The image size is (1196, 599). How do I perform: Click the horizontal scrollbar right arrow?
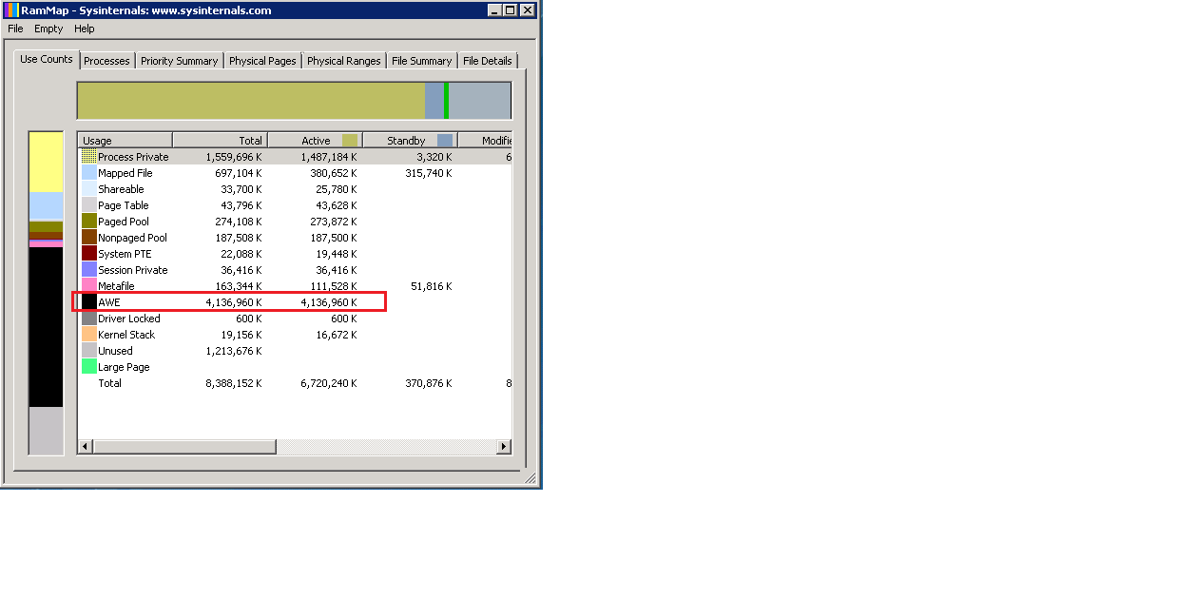503,447
